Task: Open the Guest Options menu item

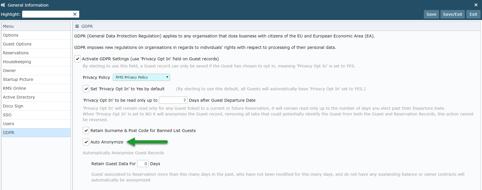Action: click(x=36, y=44)
